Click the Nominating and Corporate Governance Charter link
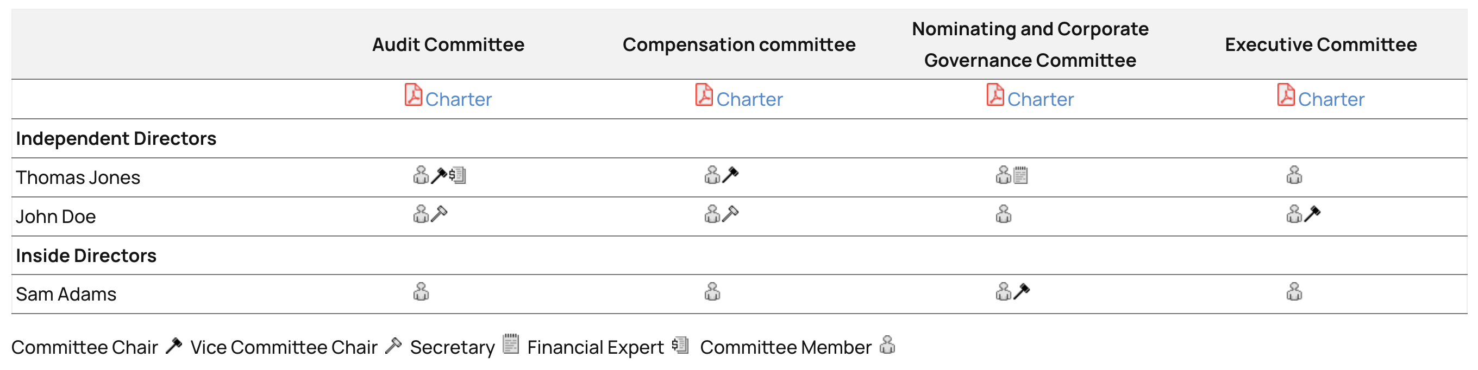The image size is (1478, 370). (x=1039, y=99)
